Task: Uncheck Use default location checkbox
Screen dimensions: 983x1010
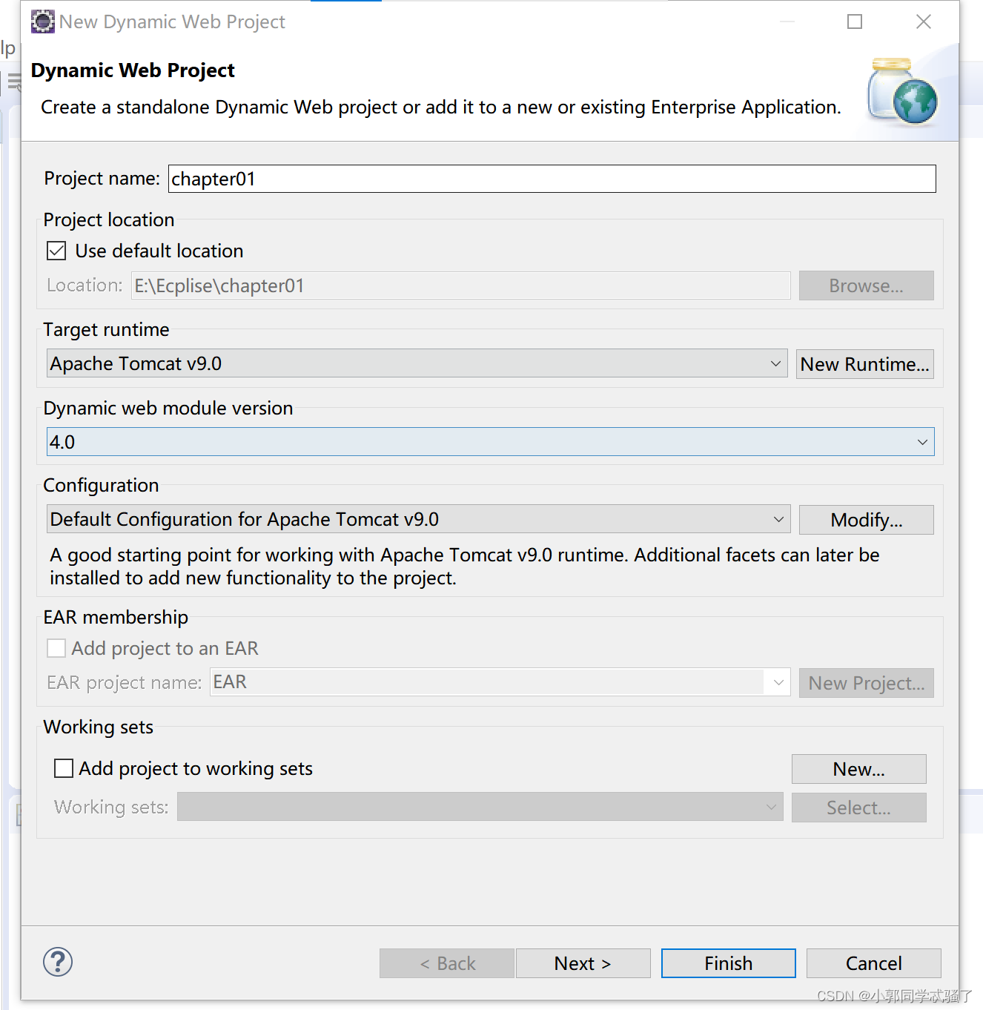Action: tap(57, 251)
